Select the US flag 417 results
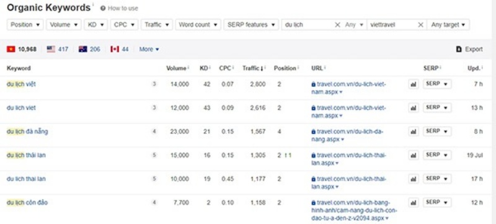The image size is (496, 224). coord(57,49)
